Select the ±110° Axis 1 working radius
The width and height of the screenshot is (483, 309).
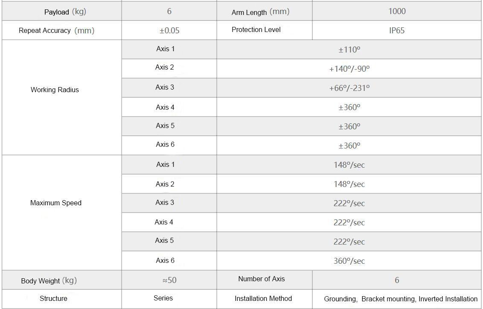[x=349, y=50]
